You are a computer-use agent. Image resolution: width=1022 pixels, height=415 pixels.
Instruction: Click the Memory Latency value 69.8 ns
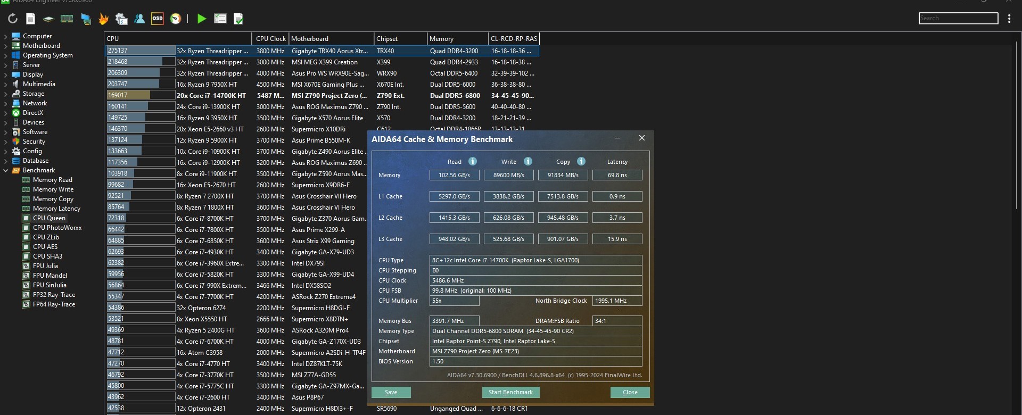[617, 175]
